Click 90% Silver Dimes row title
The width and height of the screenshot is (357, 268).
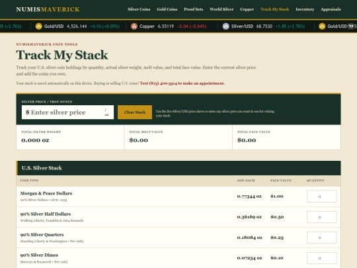(39, 255)
